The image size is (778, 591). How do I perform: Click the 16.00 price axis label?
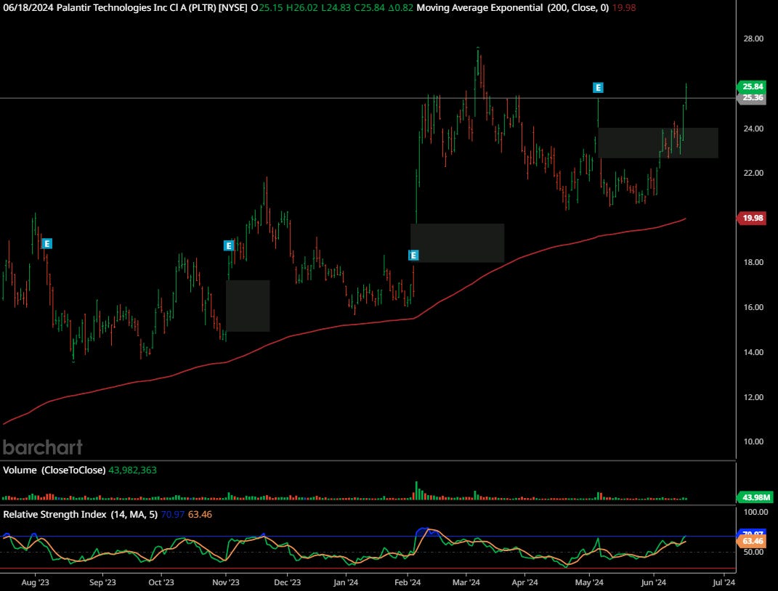[x=753, y=307]
